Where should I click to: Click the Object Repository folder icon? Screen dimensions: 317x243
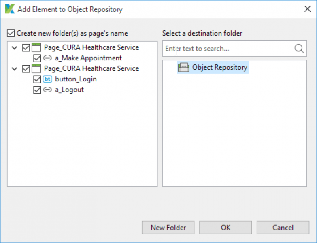click(183, 68)
